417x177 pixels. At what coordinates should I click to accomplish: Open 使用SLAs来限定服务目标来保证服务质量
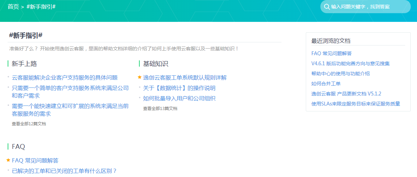(x=356, y=104)
